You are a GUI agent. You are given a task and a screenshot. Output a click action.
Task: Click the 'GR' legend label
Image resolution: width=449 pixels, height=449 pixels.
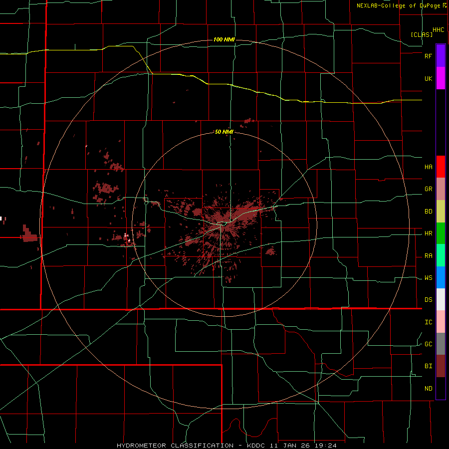428,189
